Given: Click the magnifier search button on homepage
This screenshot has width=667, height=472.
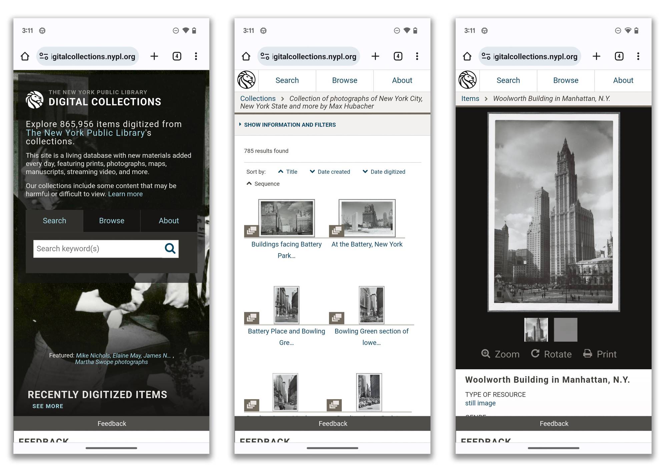Looking at the screenshot, I should 170,248.
